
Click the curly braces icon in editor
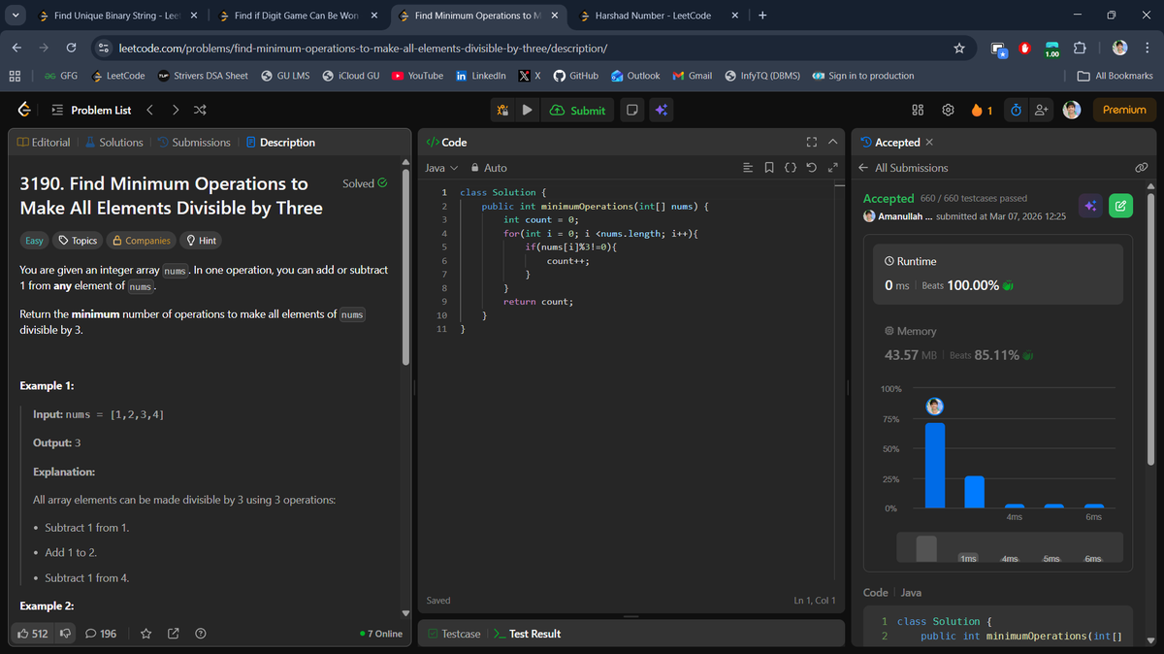coord(790,168)
